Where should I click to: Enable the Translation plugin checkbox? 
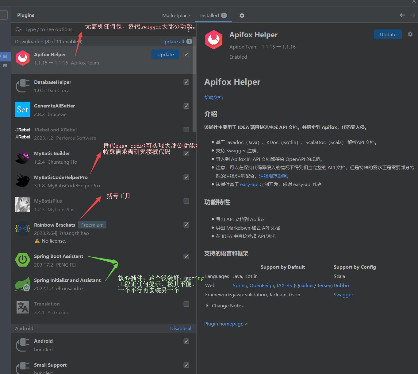186,304
